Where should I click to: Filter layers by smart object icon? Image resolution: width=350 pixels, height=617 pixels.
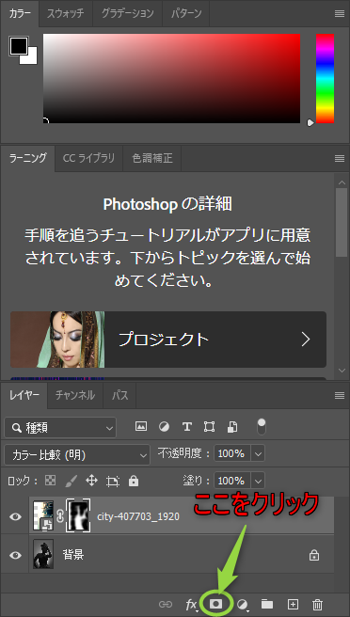(x=232, y=427)
